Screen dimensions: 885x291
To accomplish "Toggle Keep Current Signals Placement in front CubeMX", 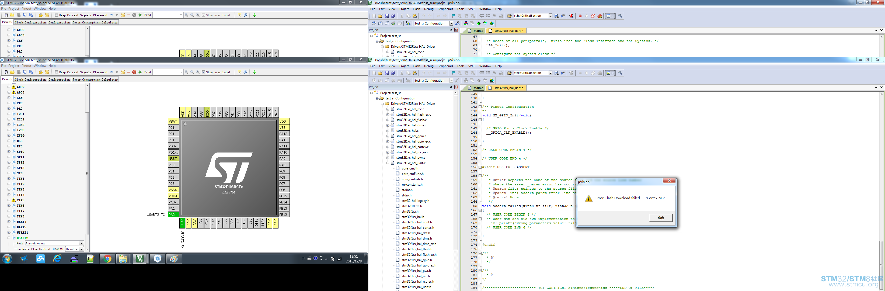I will pyautogui.click(x=56, y=72).
